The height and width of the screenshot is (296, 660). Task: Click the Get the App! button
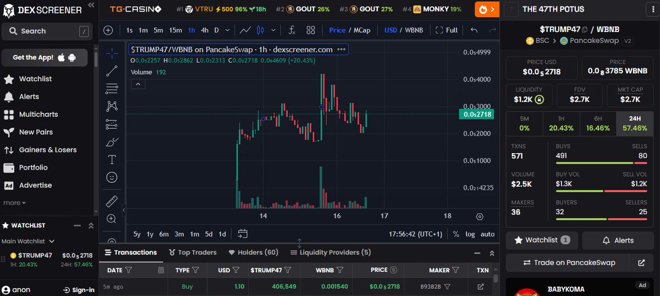(x=45, y=57)
